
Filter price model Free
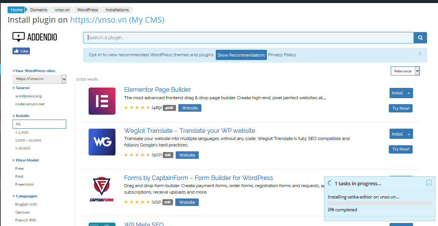tap(19, 168)
